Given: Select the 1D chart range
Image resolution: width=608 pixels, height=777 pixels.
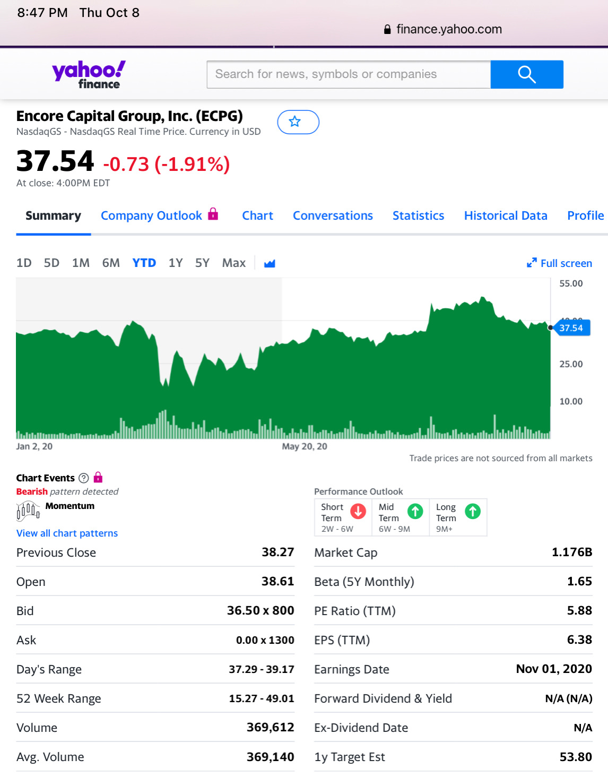Looking at the screenshot, I should [24, 263].
